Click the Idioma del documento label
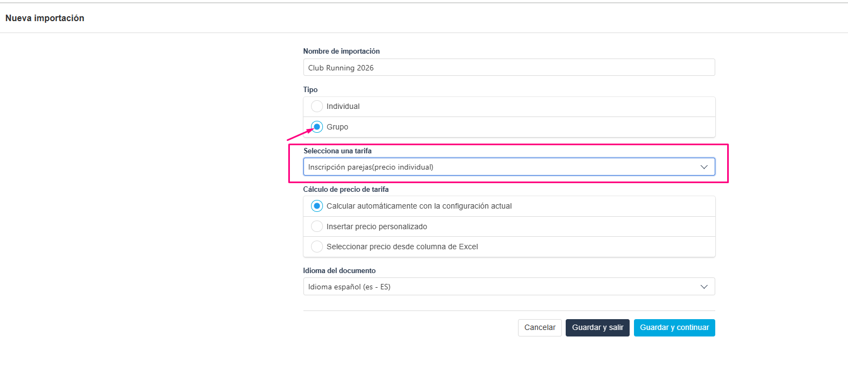848x382 pixels. coord(339,270)
